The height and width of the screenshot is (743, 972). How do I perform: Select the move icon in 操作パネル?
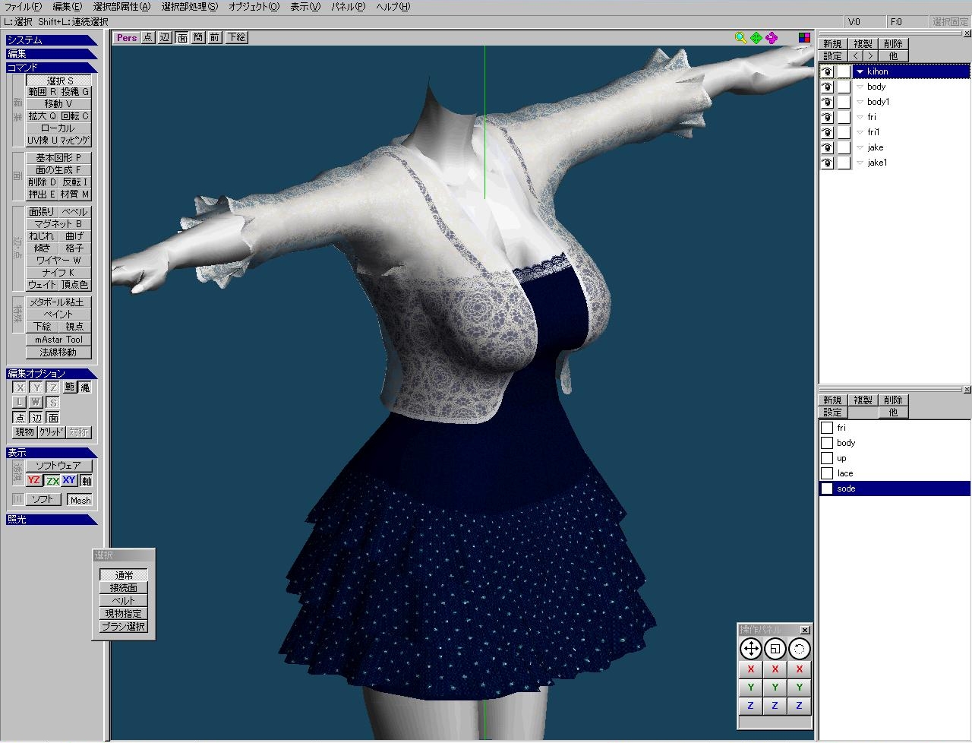tap(750, 649)
